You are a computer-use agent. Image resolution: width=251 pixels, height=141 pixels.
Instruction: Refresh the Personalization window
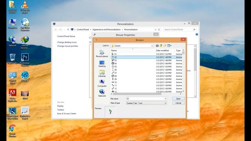[159, 30]
